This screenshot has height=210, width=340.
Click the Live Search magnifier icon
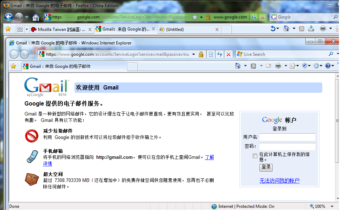click(x=331, y=54)
